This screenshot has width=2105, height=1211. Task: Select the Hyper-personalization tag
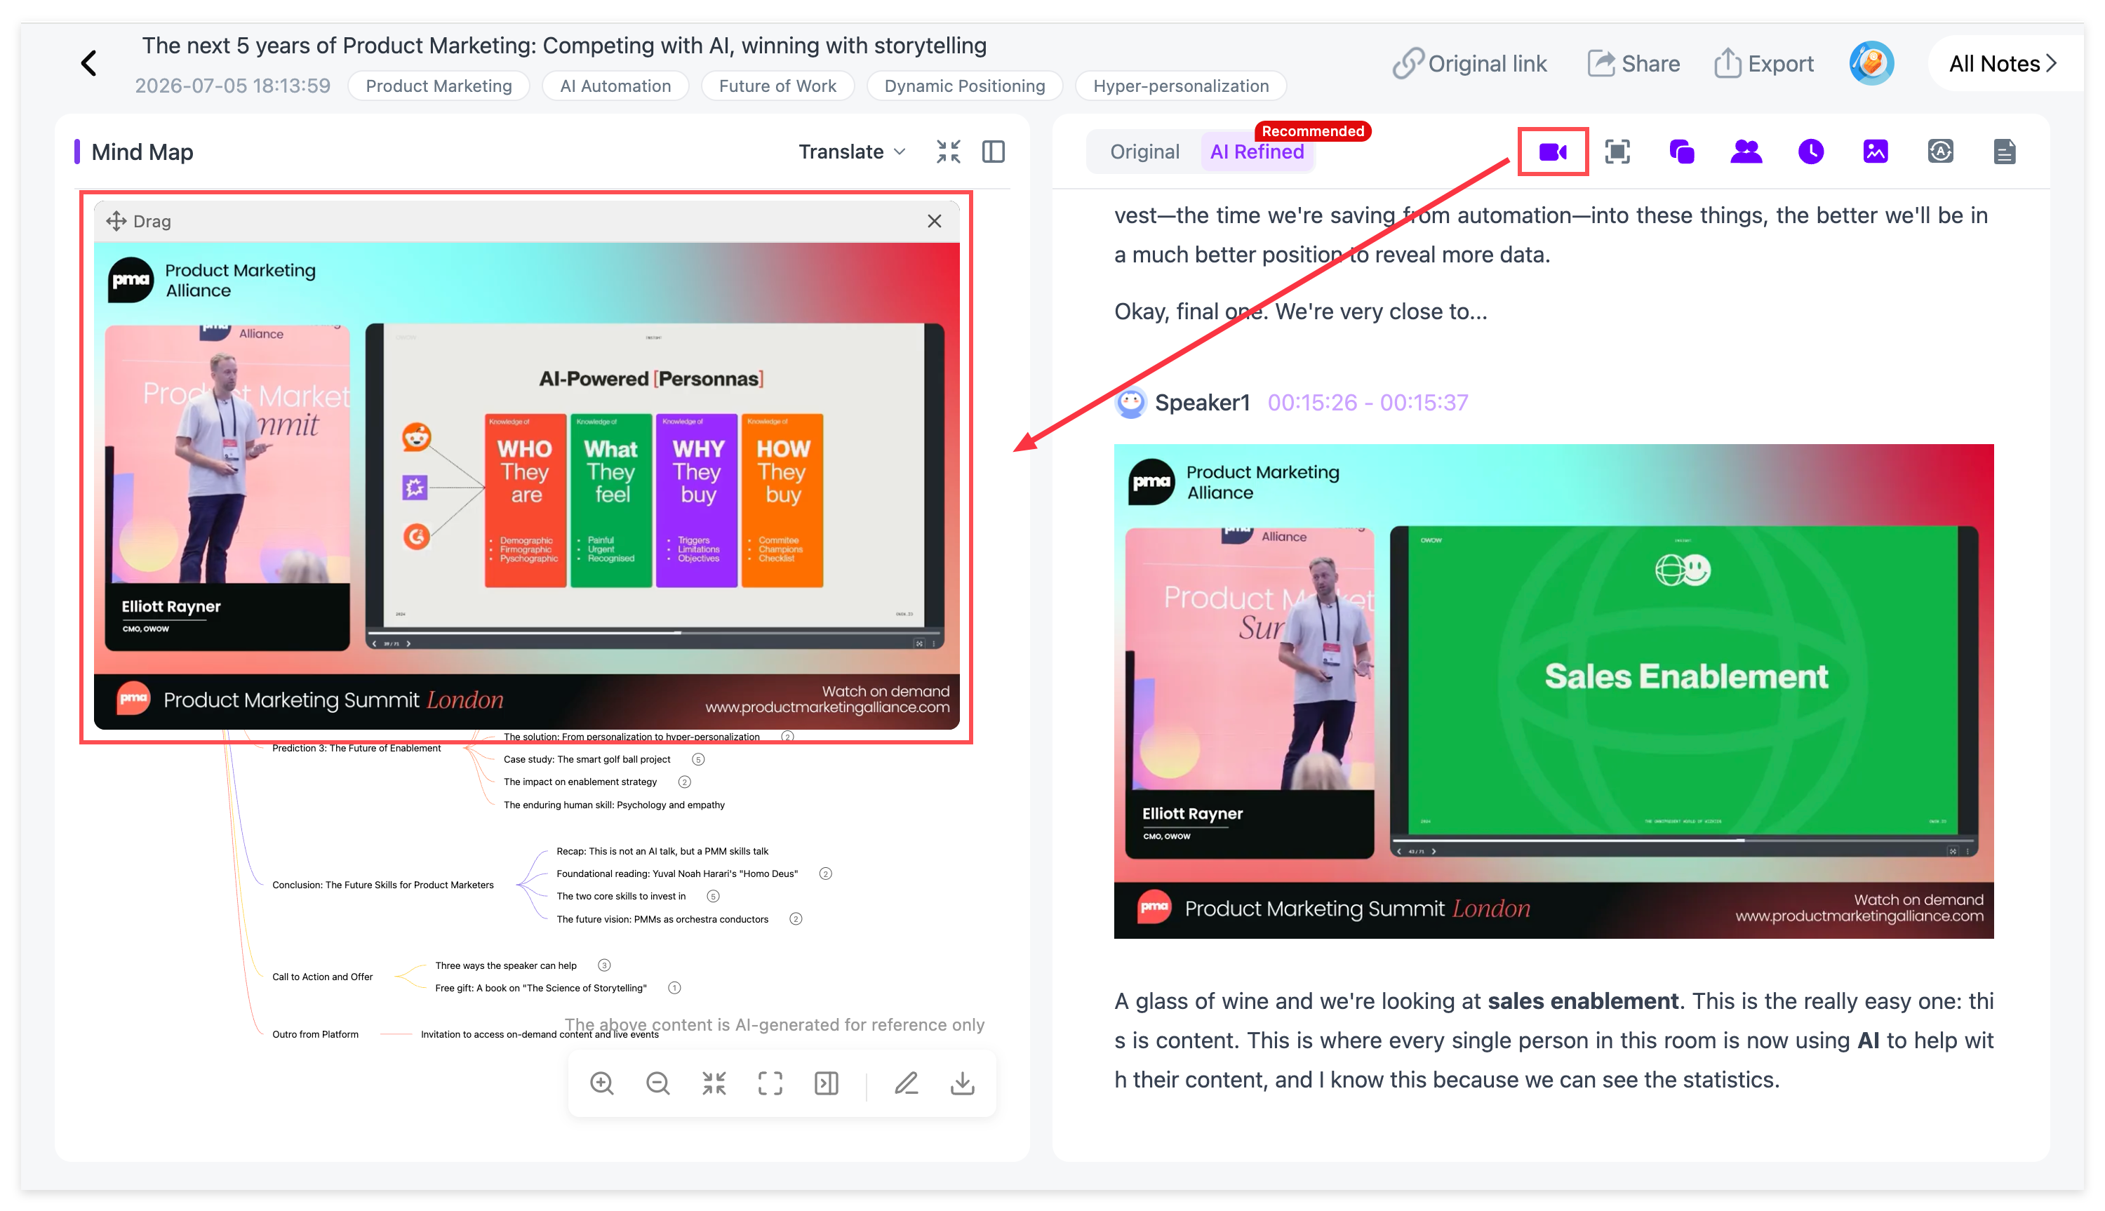[1181, 86]
